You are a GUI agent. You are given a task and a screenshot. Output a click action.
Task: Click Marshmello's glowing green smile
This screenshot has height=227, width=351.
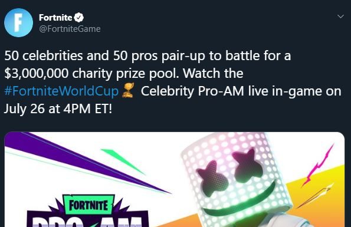(239, 200)
